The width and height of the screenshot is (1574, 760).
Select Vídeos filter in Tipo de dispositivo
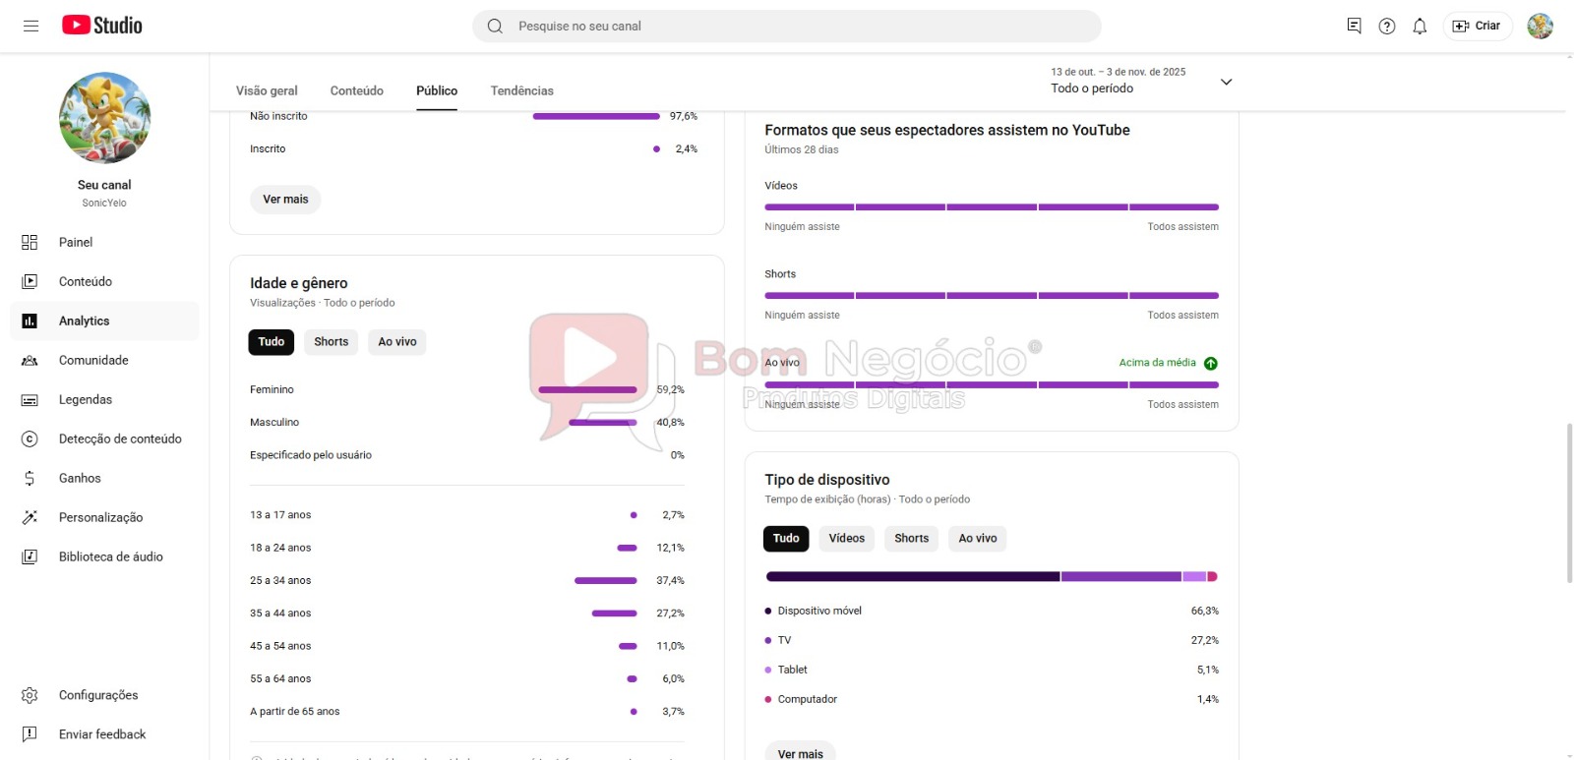(846, 539)
